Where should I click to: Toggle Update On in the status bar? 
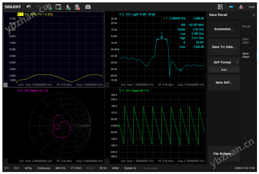coord(130,168)
